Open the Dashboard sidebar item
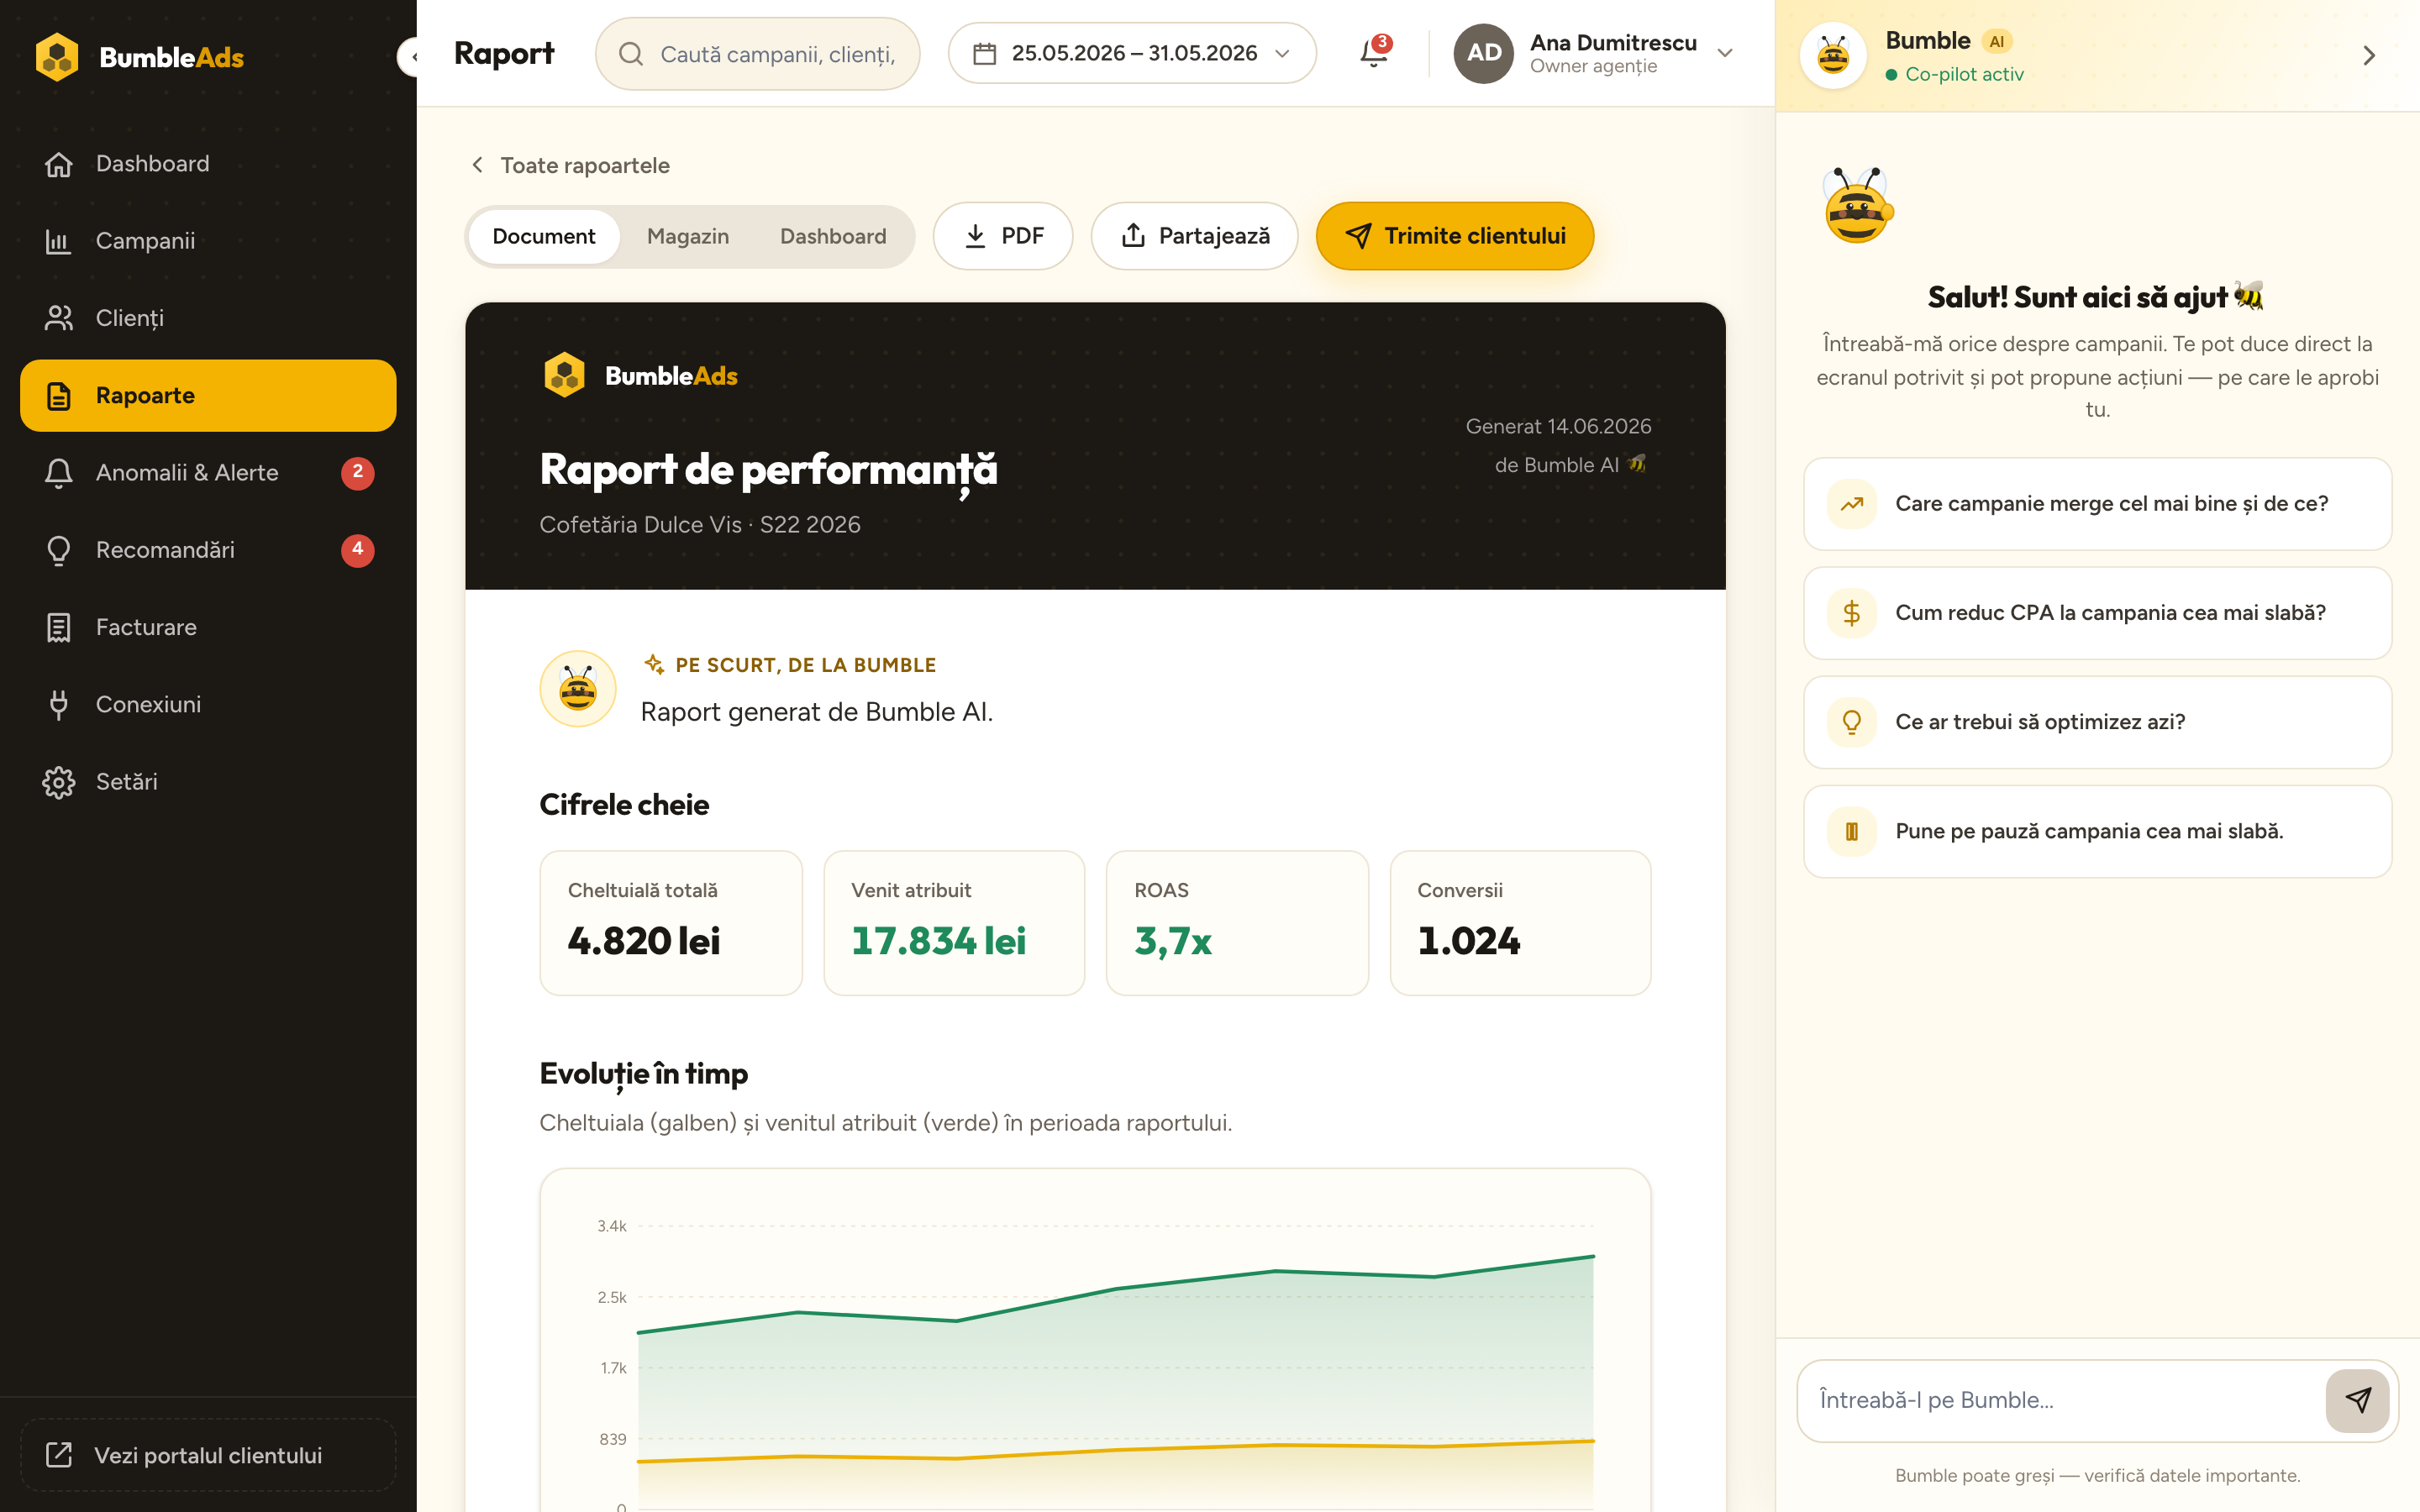Viewport: 2420px width, 1512px height. [208, 164]
